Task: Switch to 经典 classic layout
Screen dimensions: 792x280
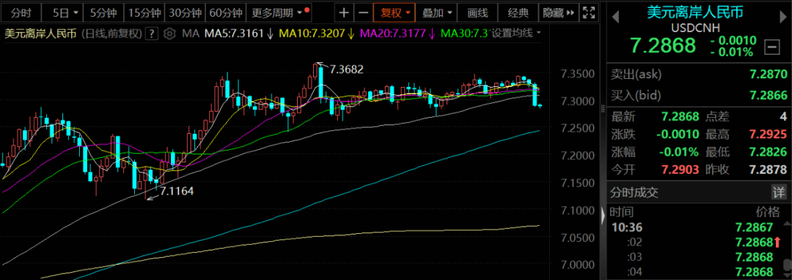Action: coord(518,12)
